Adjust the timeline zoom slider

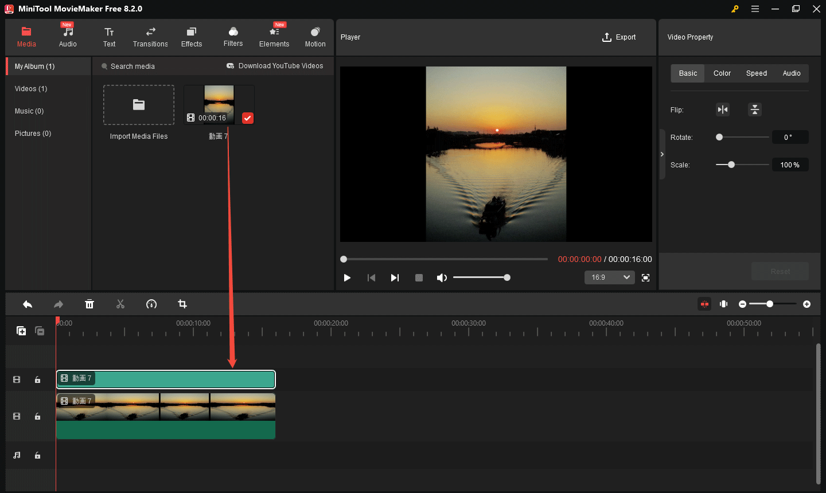pyautogui.click(x=773, y=304)
